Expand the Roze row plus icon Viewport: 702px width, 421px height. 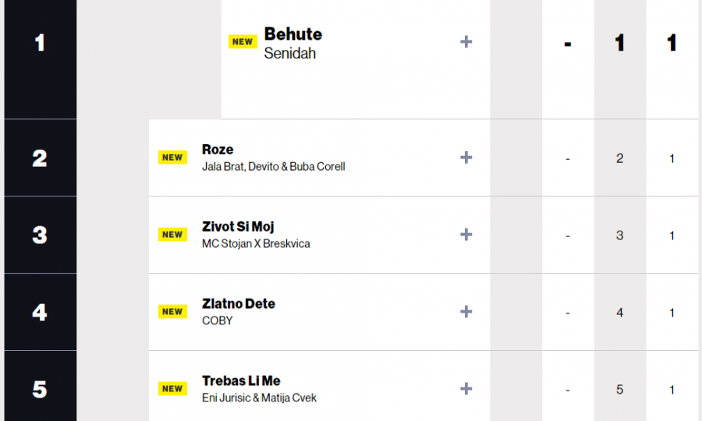(x=466, y=157)
